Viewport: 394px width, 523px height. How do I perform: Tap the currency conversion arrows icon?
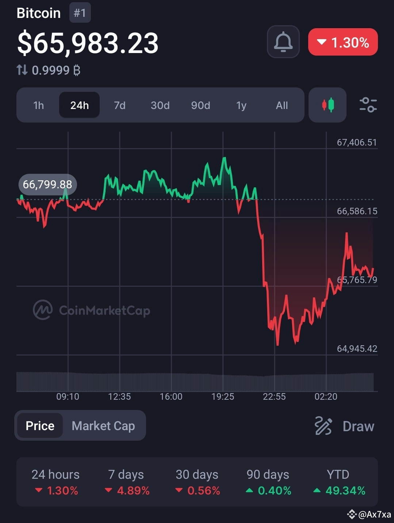point(22,70)
